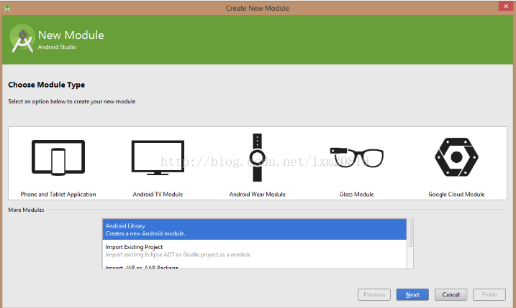Select the partially visible Import JAR/AAR Package row

click(254, 266)
